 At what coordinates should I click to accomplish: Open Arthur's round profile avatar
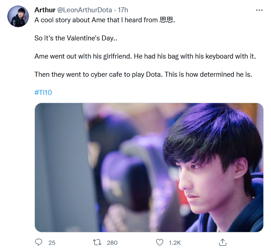tap(18, 16)
